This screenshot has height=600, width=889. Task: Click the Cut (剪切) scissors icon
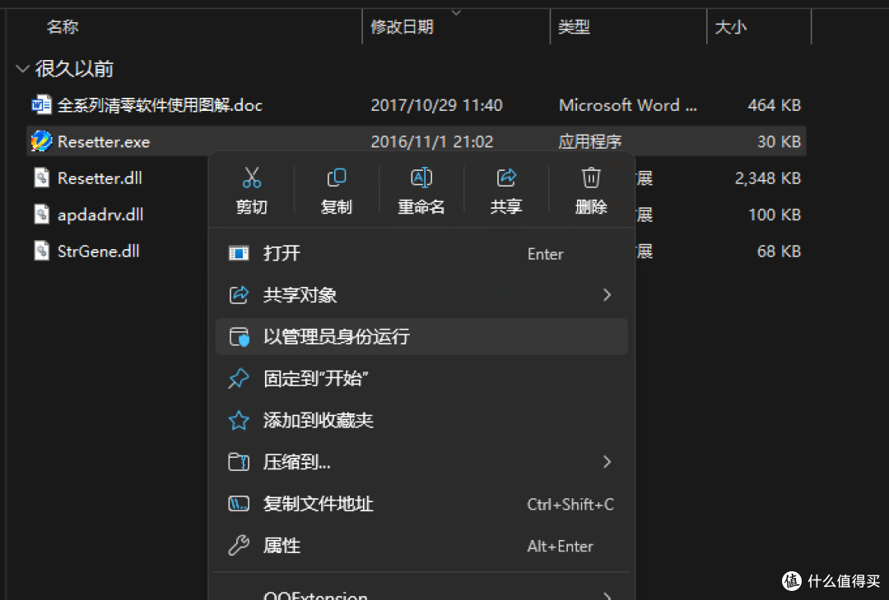[x=252, y=178]
